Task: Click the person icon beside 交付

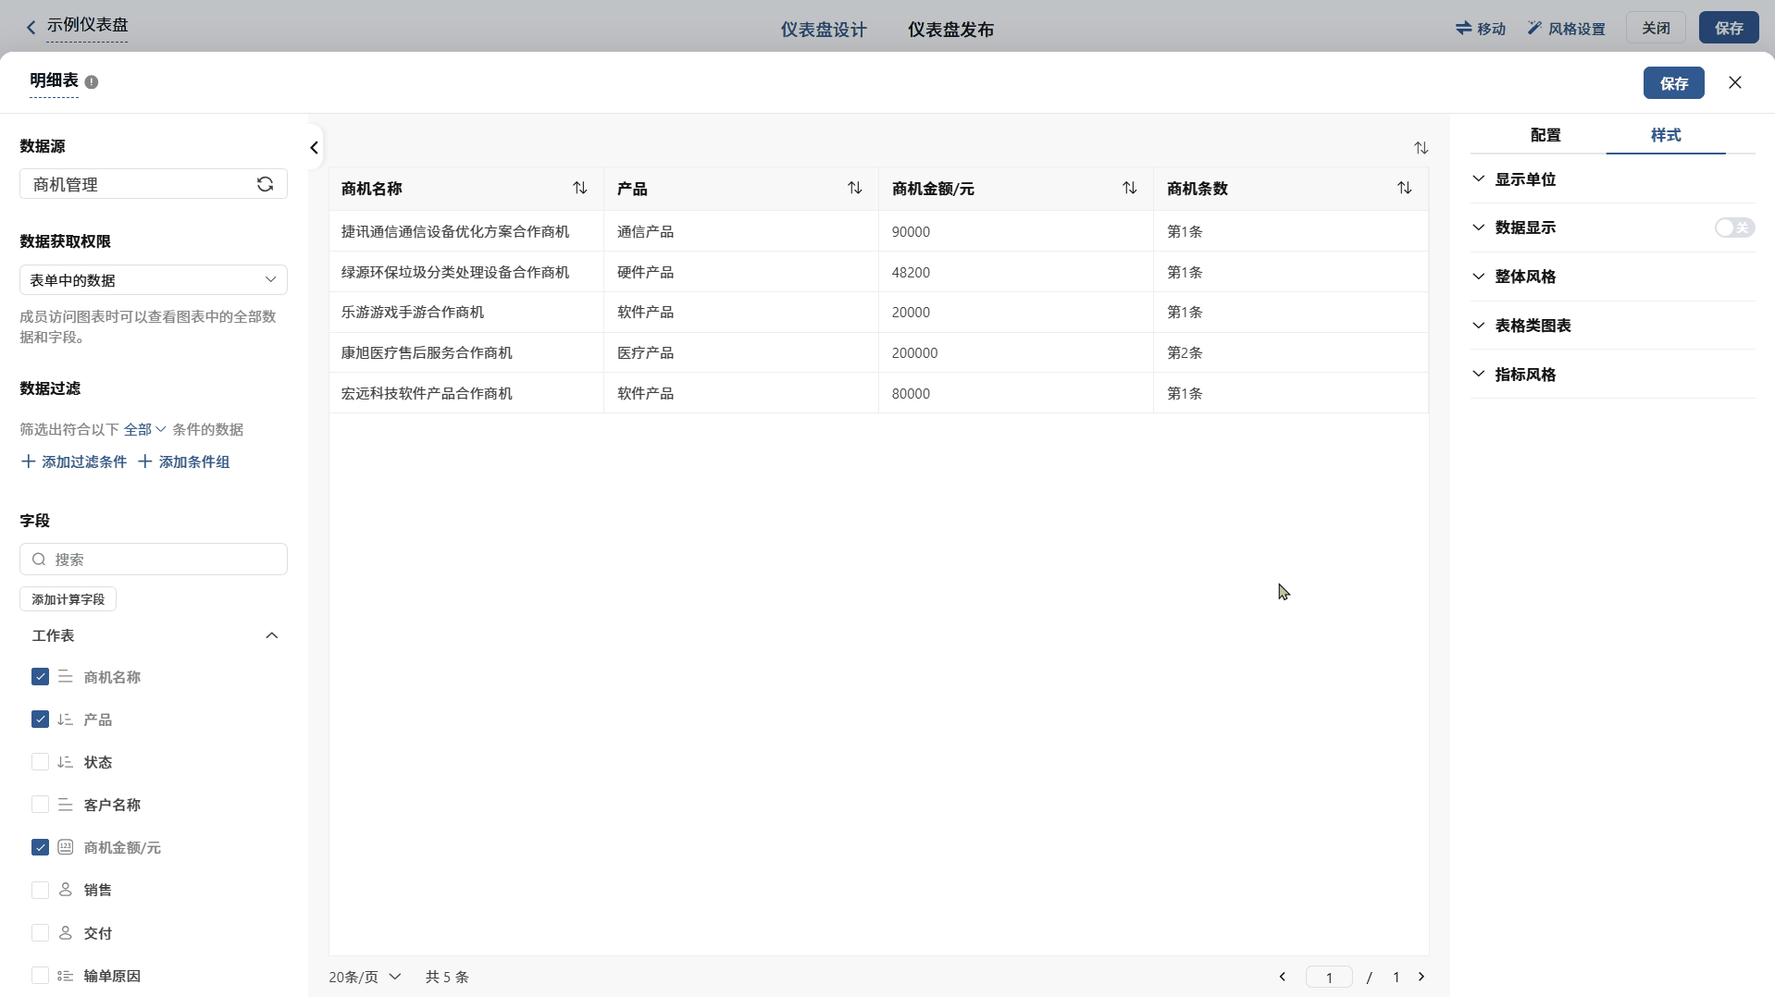Action: click(66, 933)
